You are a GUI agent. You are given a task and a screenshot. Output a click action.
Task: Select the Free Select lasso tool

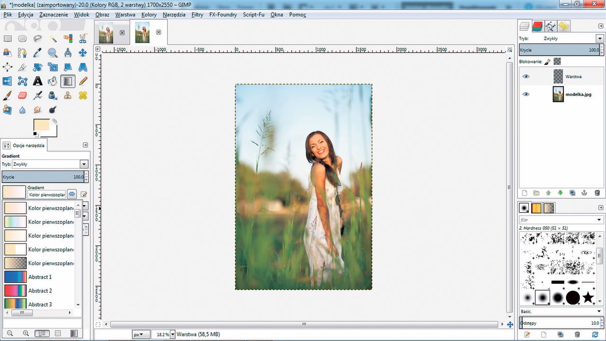tap(37, 38)
